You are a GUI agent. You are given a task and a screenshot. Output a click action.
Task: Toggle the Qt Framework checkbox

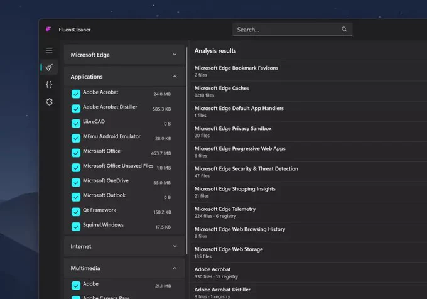(x=76, y=212)
